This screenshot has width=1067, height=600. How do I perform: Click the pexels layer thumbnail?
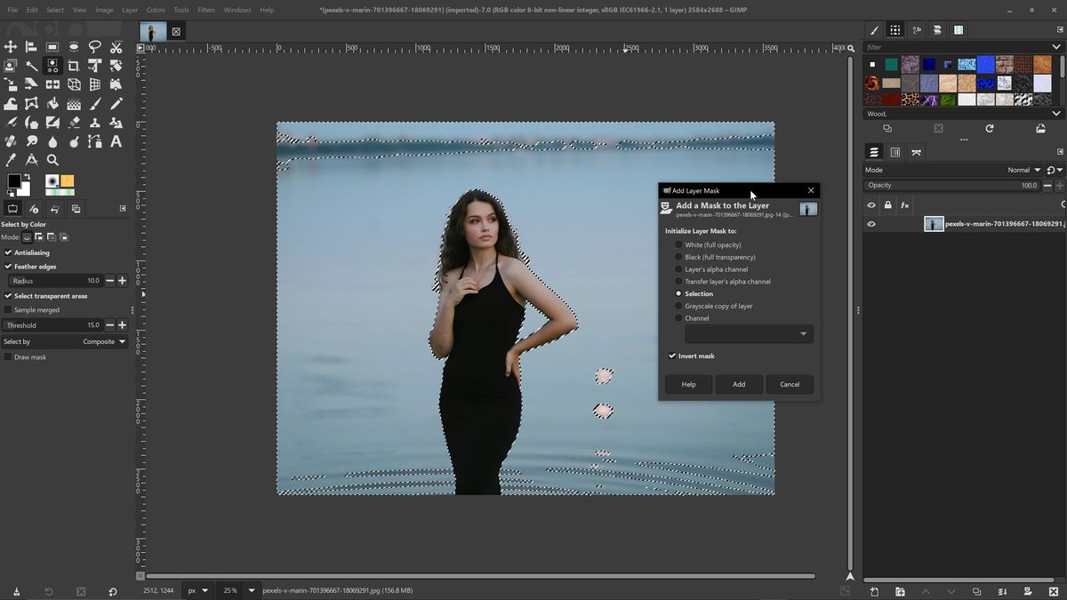coord(933,223)
